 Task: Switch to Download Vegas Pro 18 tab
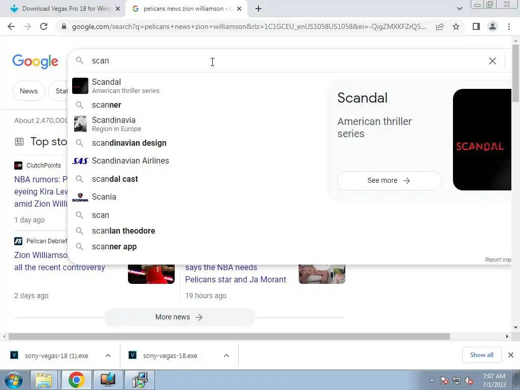62,9
